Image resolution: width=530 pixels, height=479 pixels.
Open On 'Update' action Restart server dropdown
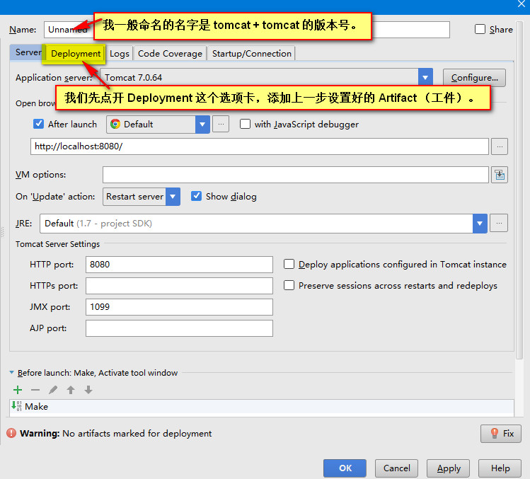point(173,197)
